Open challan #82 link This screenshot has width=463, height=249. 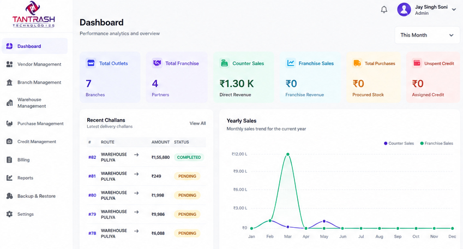tap(92, 157)
